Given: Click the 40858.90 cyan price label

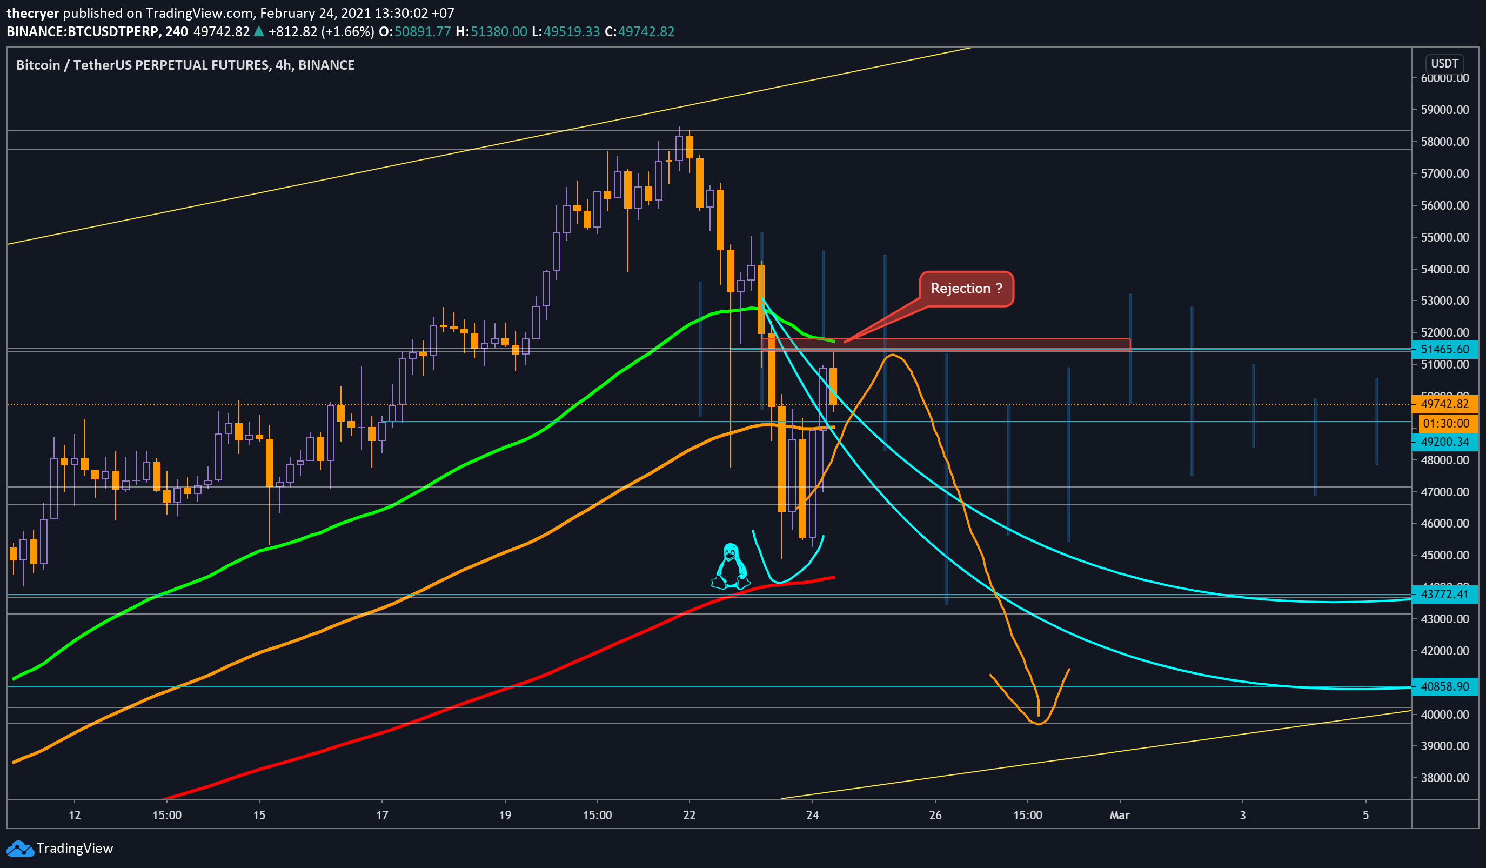Looking at the screenshot, I should [x=1445, y=686].
